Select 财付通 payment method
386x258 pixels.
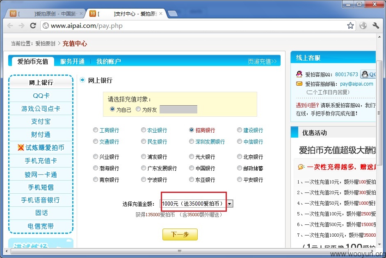(41, 134)
